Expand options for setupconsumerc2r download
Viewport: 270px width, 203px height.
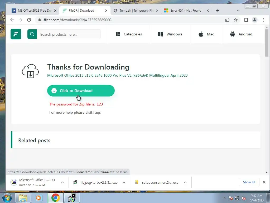(x=185, y=182)
